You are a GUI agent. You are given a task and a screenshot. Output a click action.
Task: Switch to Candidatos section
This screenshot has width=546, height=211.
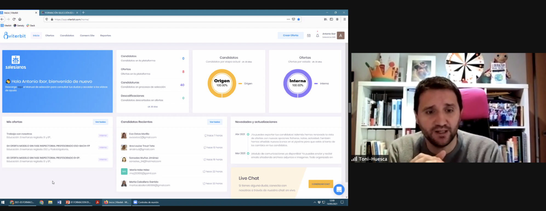[67, 36]
